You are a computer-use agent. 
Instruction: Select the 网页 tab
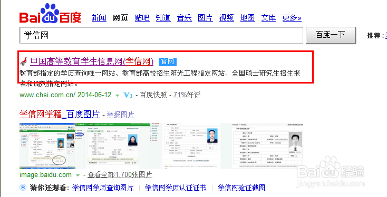point(120,18)
